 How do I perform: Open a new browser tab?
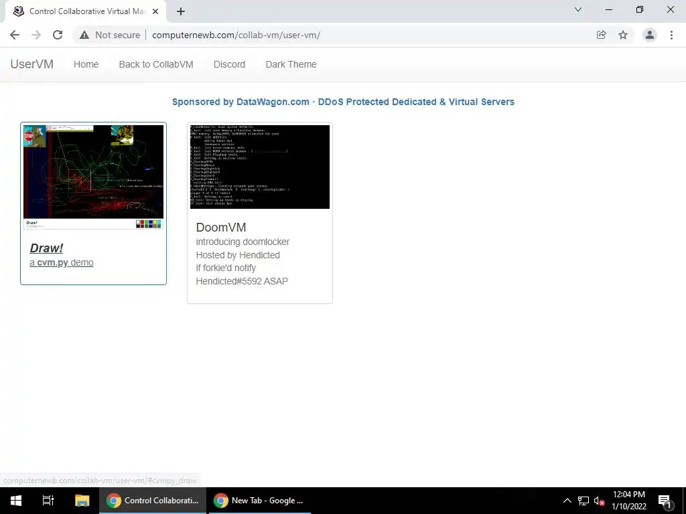tap(181, 12)
